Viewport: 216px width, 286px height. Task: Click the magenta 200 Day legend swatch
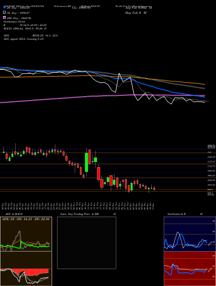pyautogui.click(x=5, y=18)
